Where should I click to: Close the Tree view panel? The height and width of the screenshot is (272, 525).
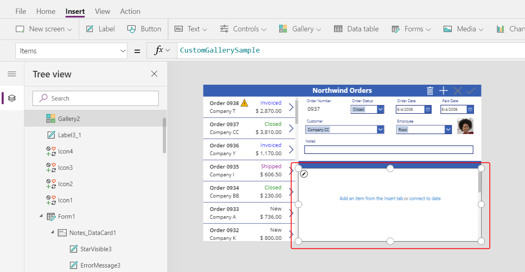tap(154, 74)
